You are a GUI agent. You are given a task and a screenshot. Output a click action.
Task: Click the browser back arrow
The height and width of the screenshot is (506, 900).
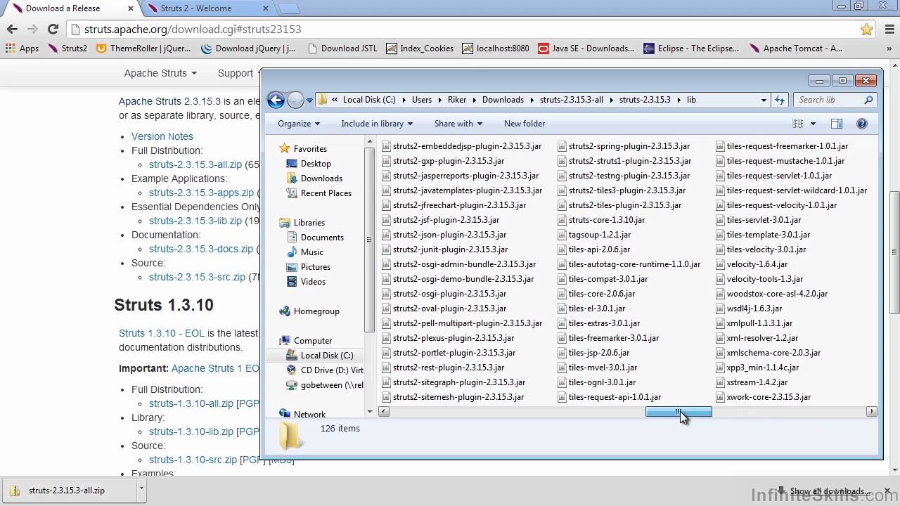pos(12,29)
